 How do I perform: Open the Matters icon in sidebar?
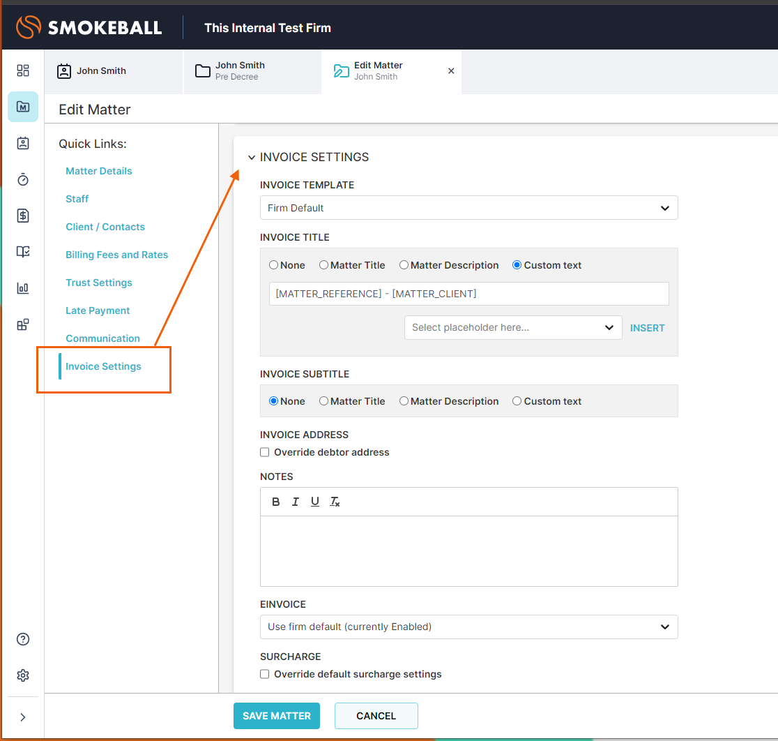click(23, 107)
